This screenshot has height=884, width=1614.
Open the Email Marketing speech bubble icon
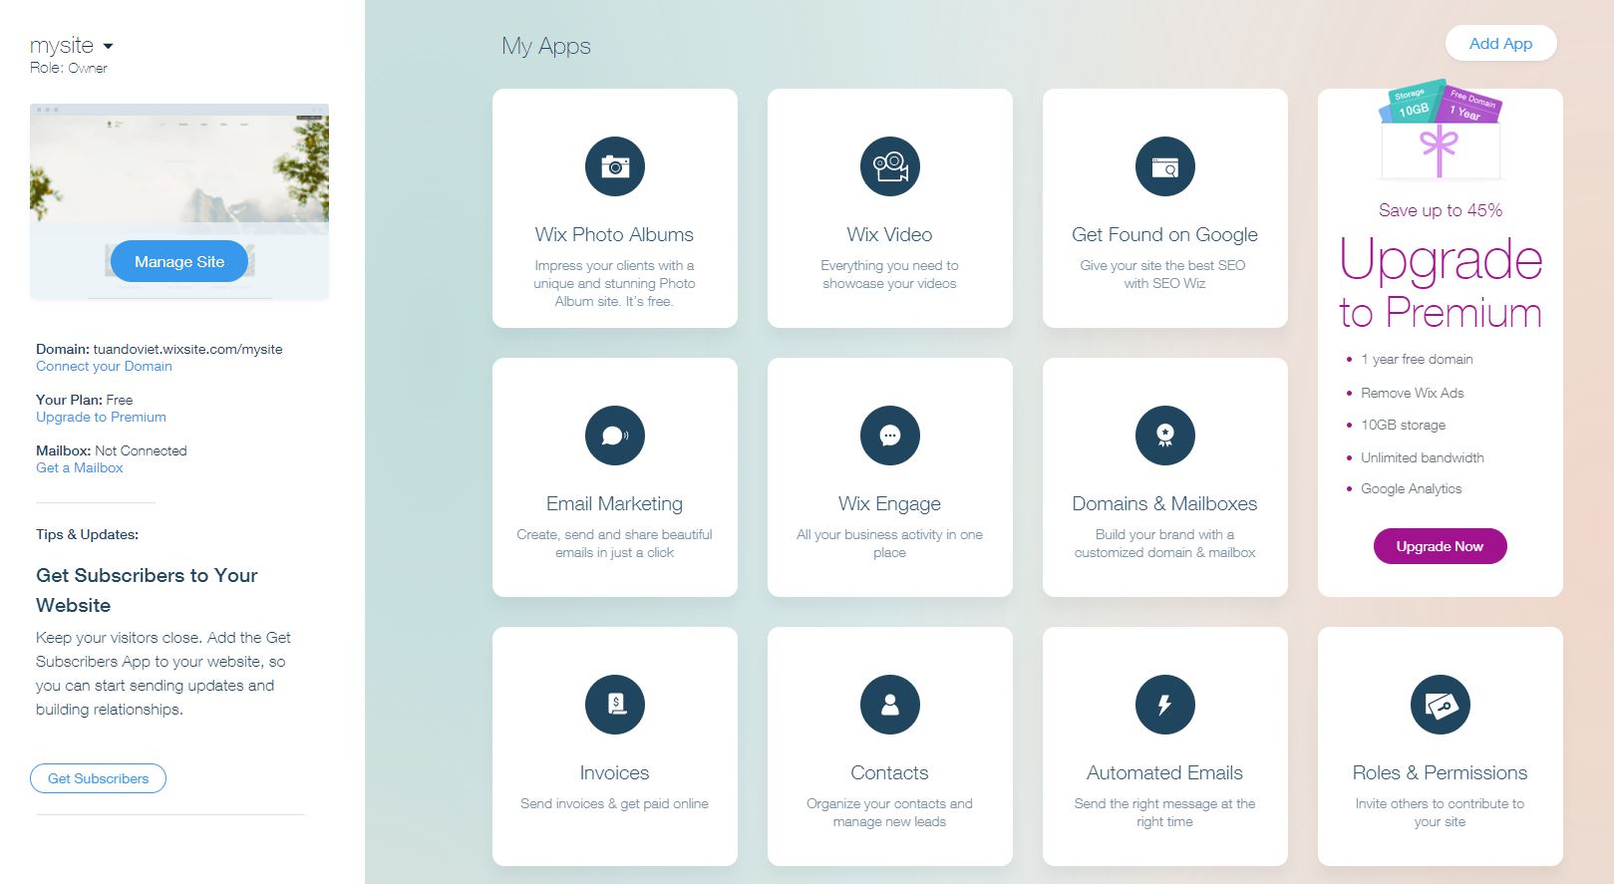[x=614, y=436]
